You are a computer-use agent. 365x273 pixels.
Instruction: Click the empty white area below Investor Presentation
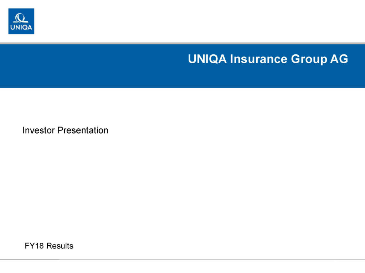[x=143, y=185]
